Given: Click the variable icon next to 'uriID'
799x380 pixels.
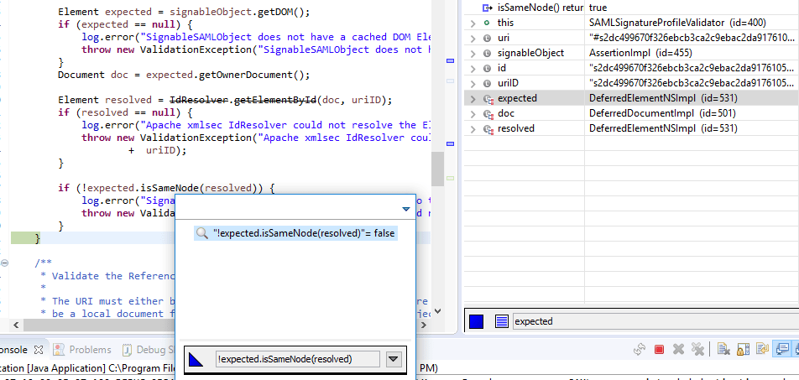Looking at the screenshot, I should [x=487, y=83].
